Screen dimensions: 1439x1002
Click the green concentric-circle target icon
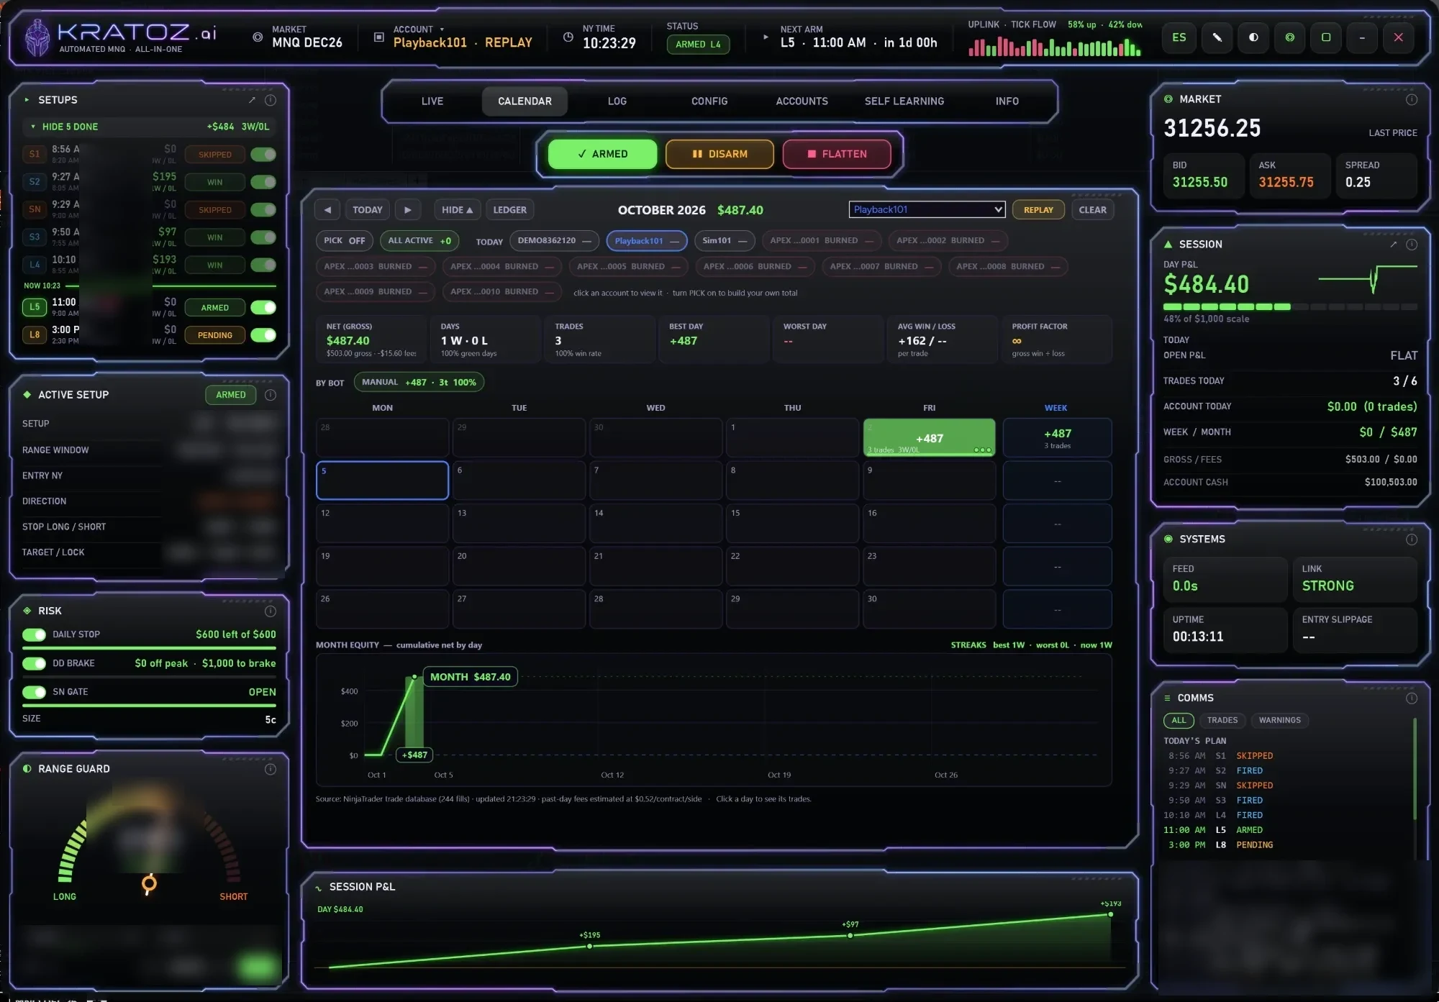(x=1289, y=37)
